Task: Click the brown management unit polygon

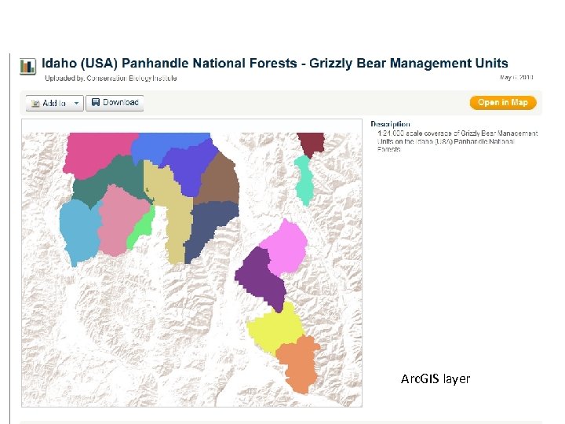Action: (220, 181)
